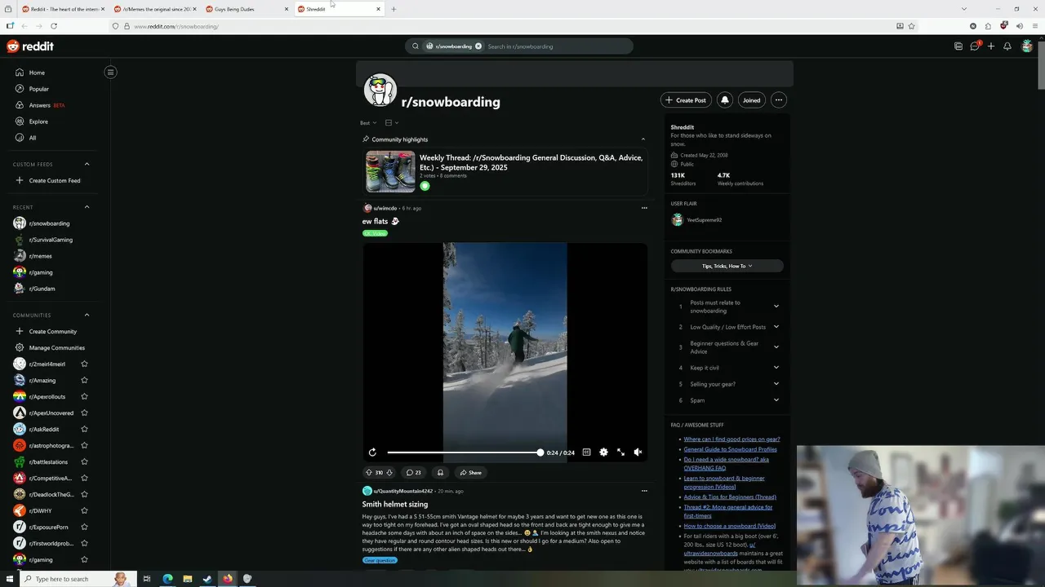Open Edge browser from the taskbar
Screen dimensions: 1045x587
point(167,579)
